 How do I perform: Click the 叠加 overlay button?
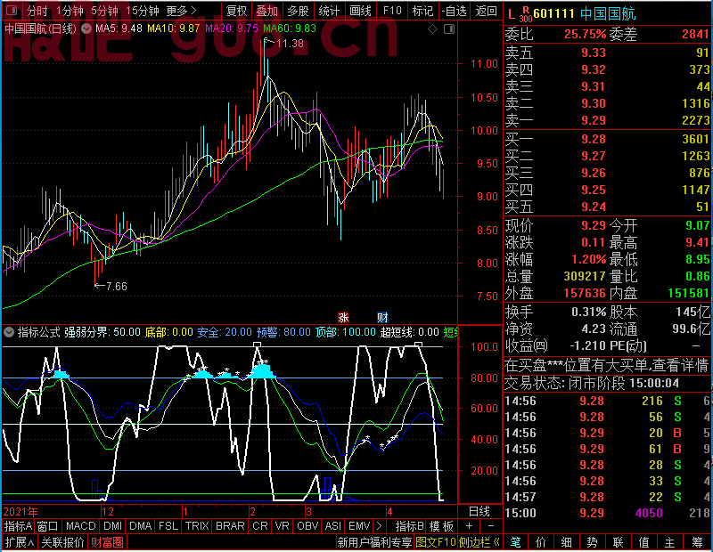point(266,11)
